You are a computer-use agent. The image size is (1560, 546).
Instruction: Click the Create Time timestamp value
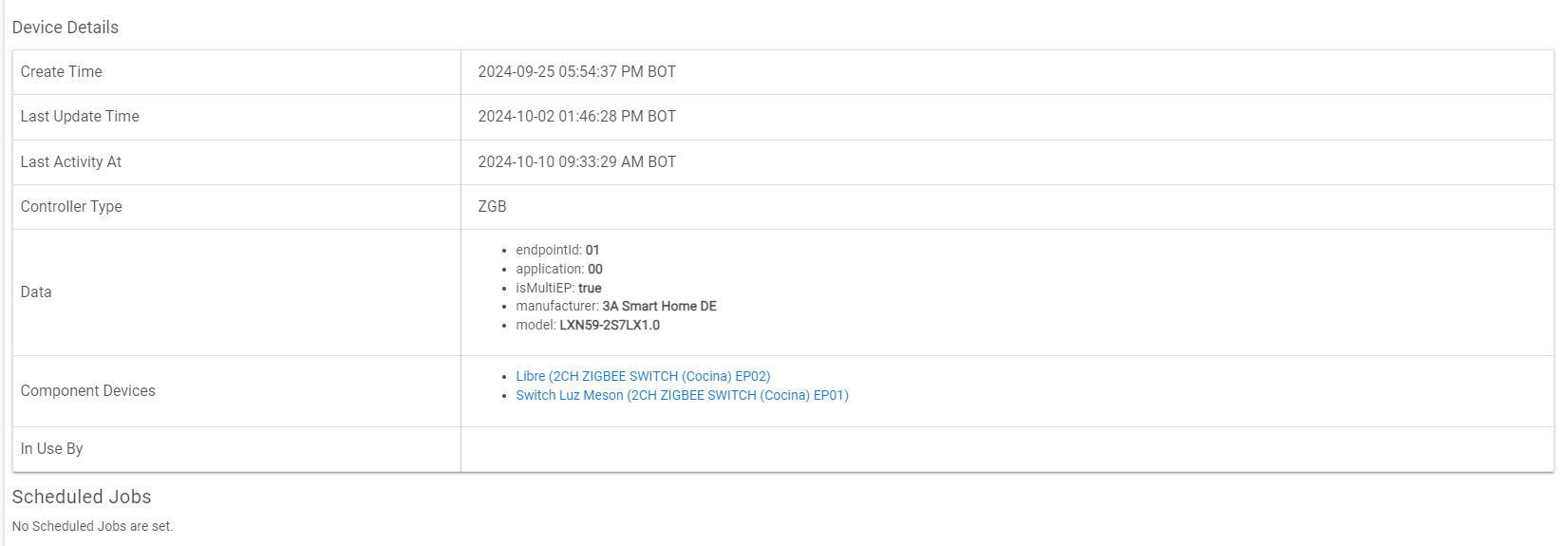pos(576,72)
